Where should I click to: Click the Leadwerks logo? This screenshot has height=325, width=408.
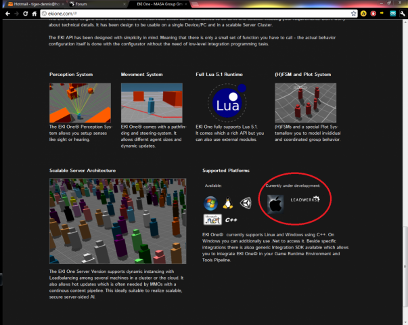304,200
